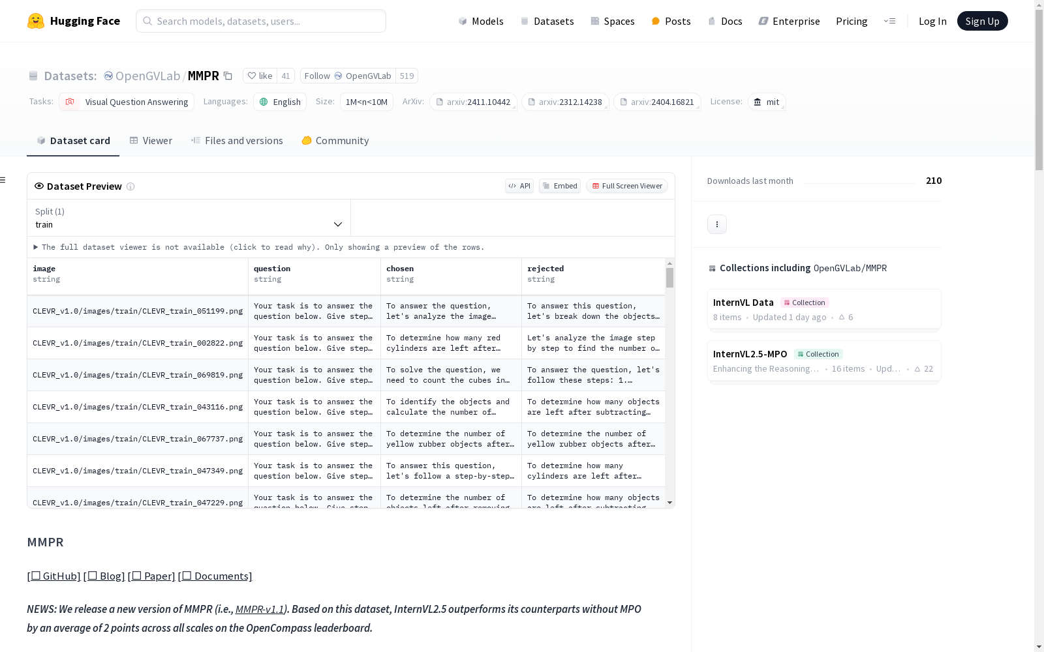
Task: Select the CLEVR_train_002822.png cell
Action: (138, 343)
